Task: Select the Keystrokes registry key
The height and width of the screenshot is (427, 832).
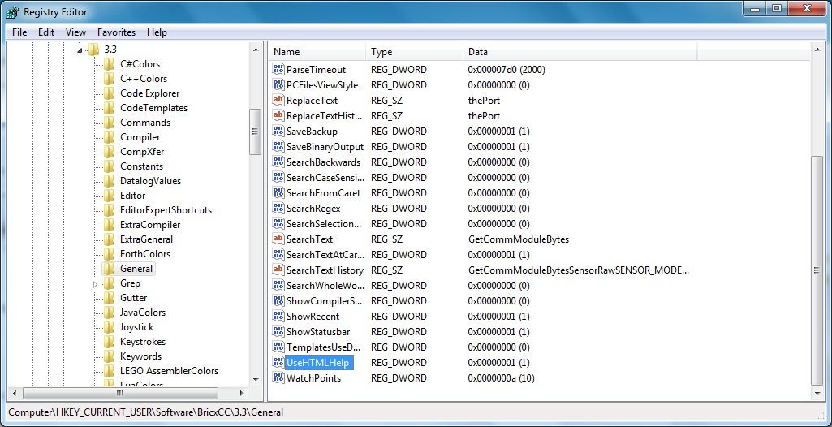Action: (x=142, y=342)
